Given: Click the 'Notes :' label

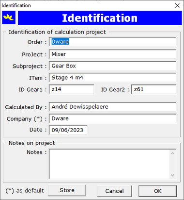Looking at the screenshot, I should click(37, 152).
